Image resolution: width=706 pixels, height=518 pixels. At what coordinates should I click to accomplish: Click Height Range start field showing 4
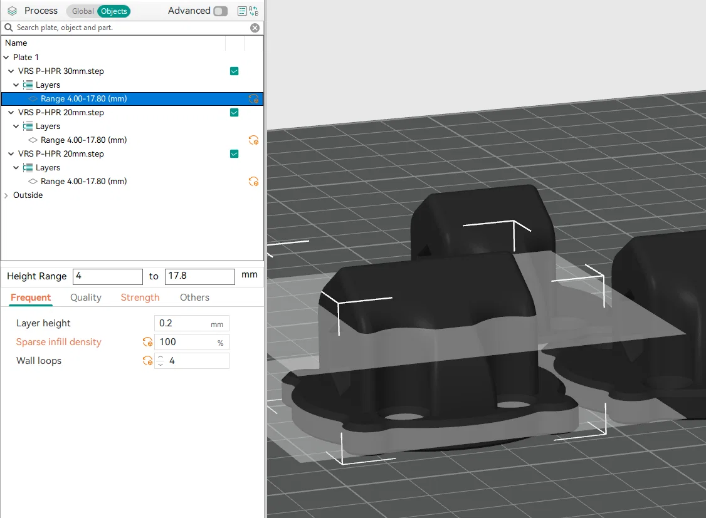[x=108, y=276]
